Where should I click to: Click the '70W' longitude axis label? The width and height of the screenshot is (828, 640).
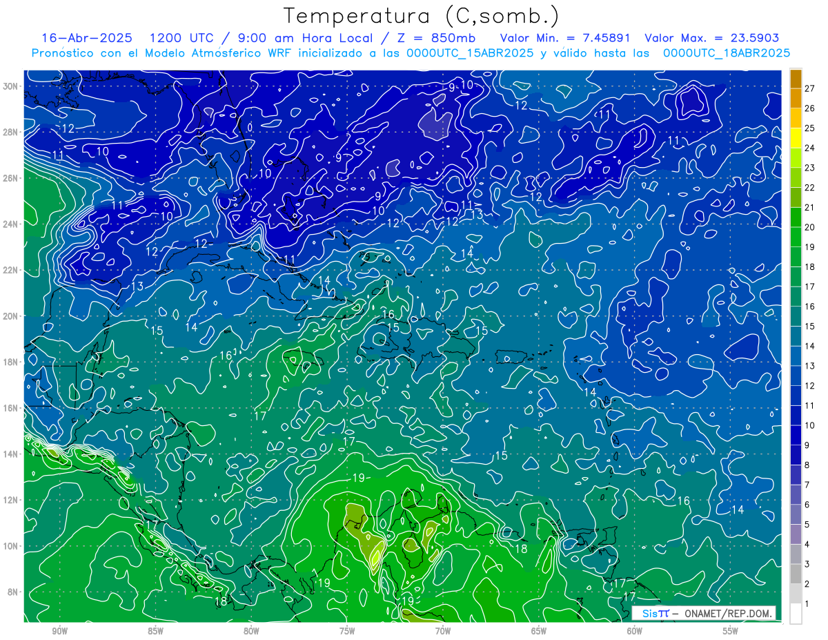[443, 631]
